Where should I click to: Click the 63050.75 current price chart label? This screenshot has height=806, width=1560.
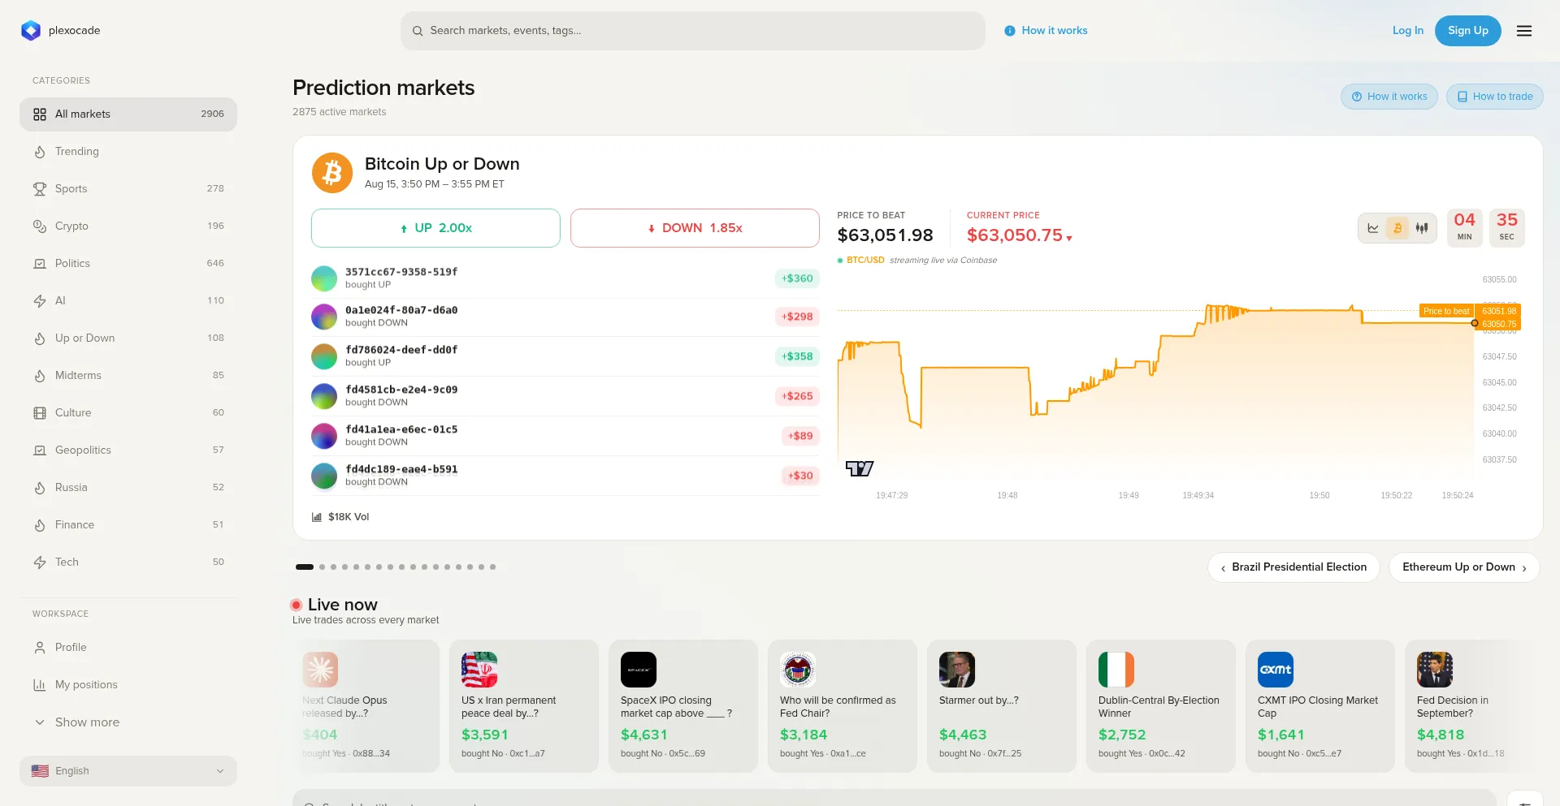(1499, 324)
